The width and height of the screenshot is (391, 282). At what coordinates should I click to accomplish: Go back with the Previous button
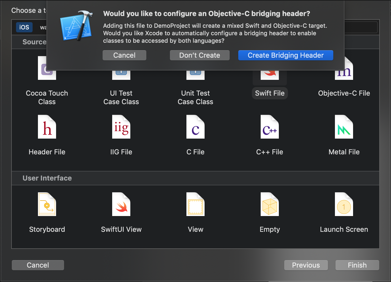[306, 265]
